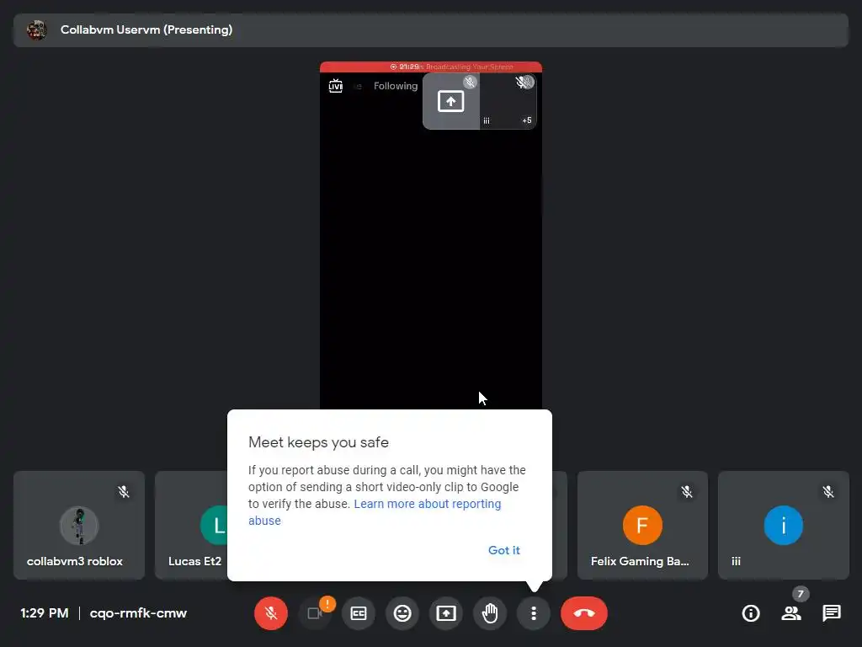The width and height of the screenshot is (862, 647).
Task: Raise hand in the meeting
Action: (490, 613)
